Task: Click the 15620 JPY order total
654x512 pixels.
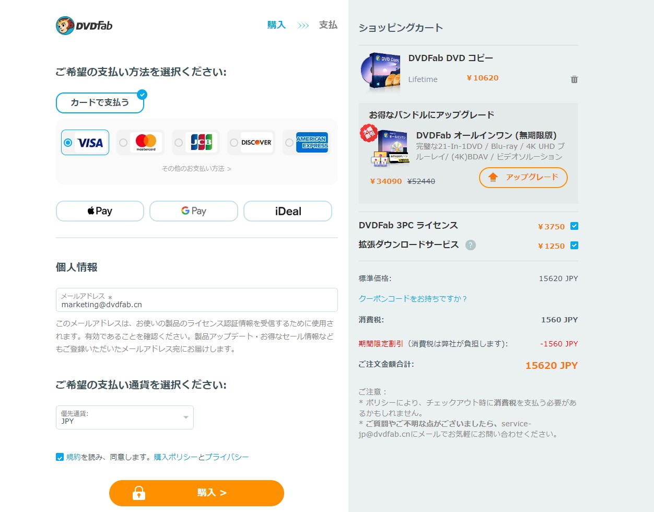Action: (x=552, y=366)
